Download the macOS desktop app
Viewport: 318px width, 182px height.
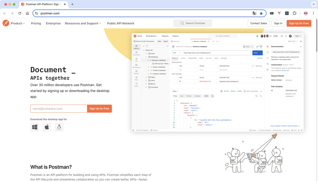coord(47,127)
